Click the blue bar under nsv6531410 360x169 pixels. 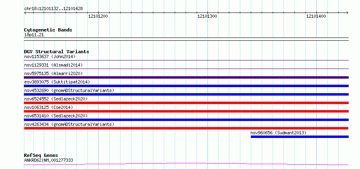(x=186, y=120)
